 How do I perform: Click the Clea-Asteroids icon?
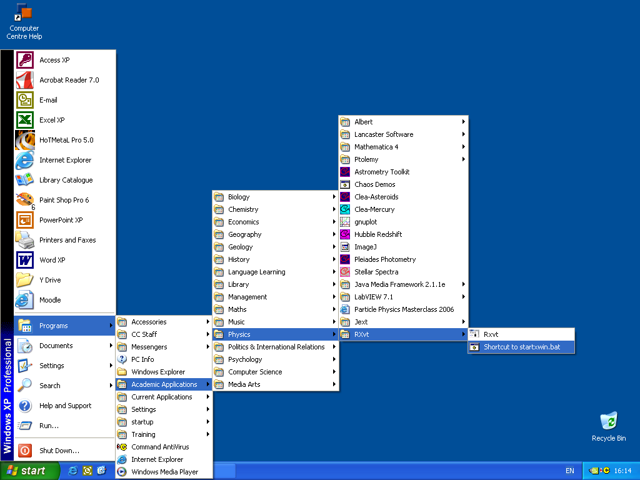point(345,197)
